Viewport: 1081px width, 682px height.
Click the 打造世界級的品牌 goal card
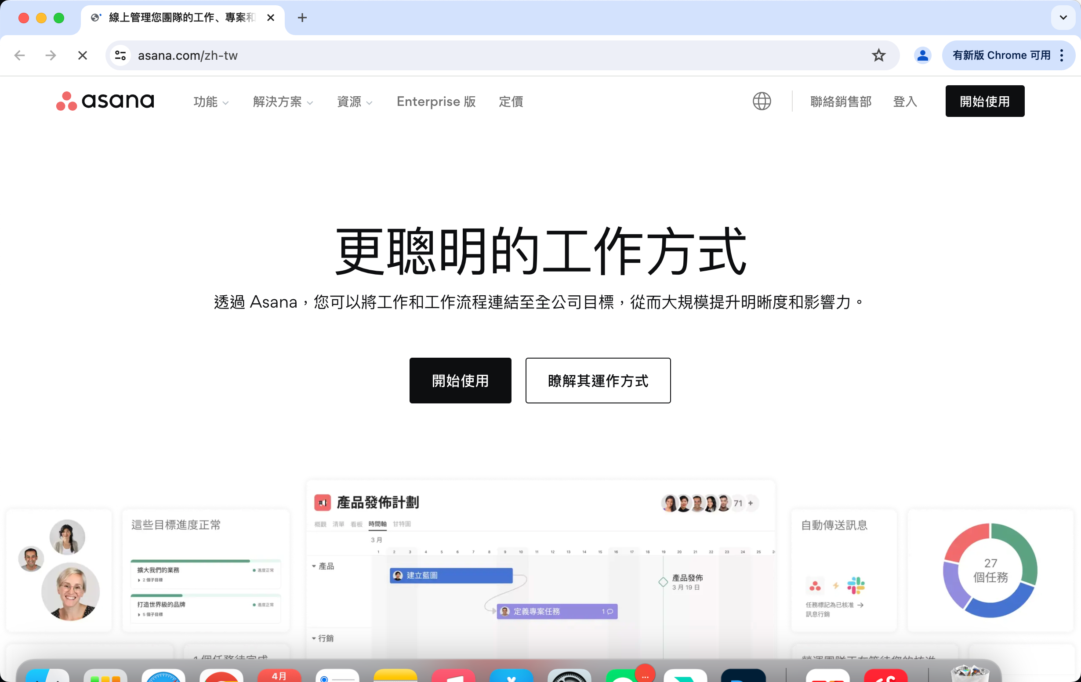click(x=206, y=608)
